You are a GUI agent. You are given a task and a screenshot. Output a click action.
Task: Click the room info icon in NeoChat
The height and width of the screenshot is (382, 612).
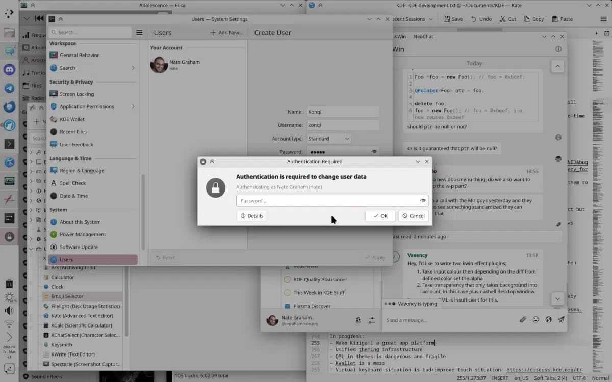pos(558,49)
